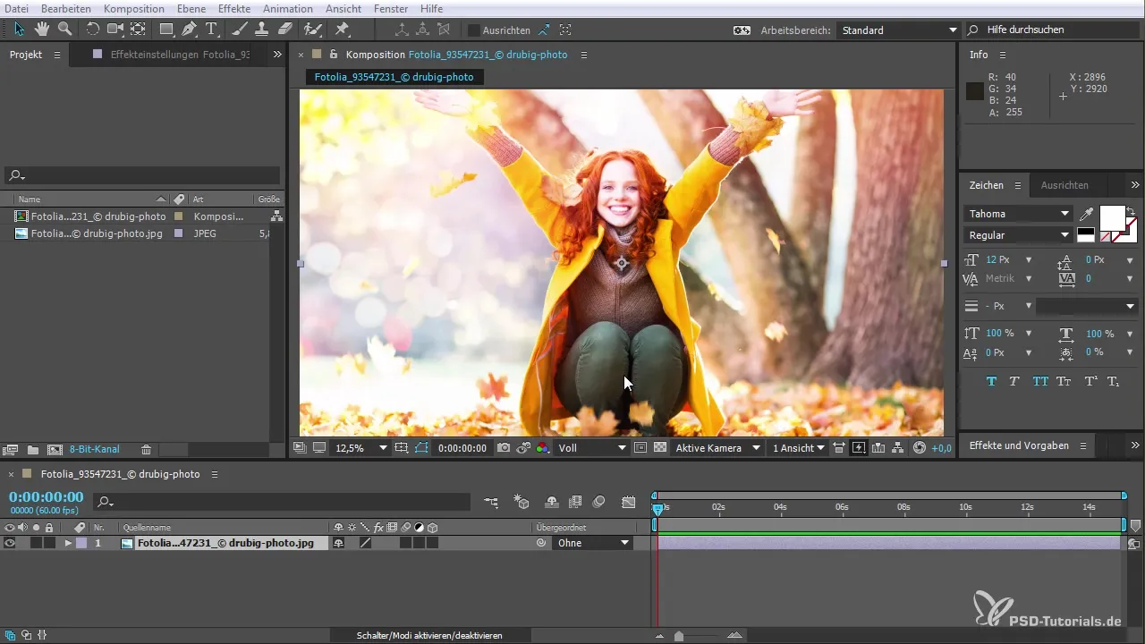Open the 12,5% magnification dropdown

(x=360, y=448)
